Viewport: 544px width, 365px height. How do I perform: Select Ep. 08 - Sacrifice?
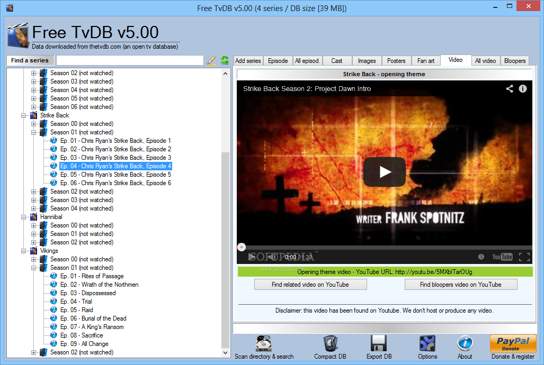[82, 335]
